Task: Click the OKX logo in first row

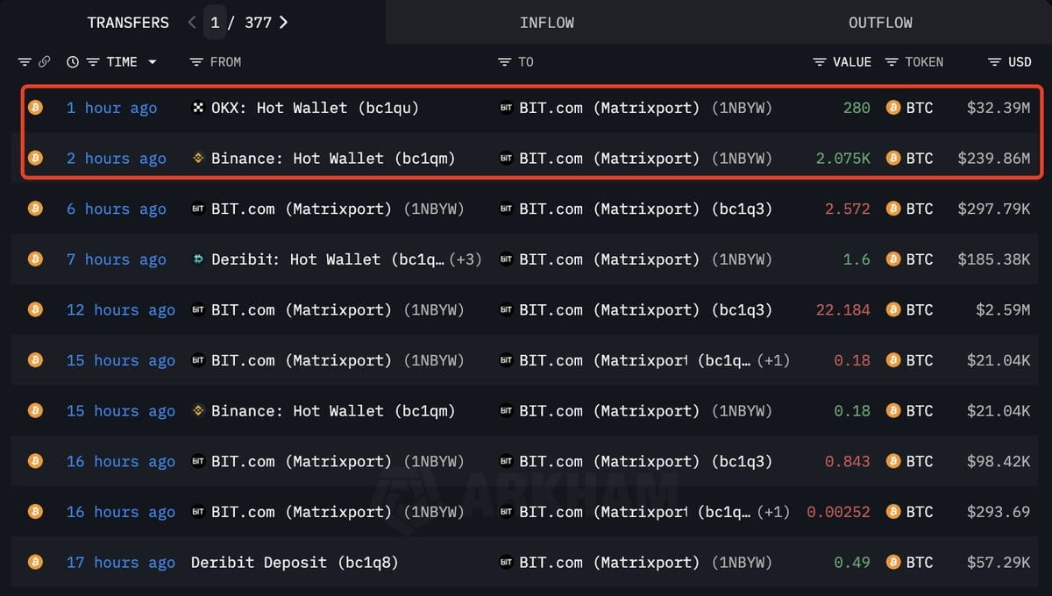Action: click(198, 108)
